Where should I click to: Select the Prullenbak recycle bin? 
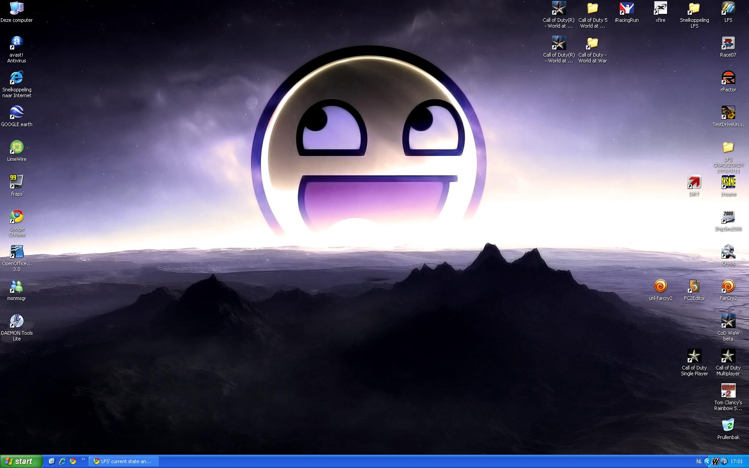pyautogui.click(x=728, y=429)
